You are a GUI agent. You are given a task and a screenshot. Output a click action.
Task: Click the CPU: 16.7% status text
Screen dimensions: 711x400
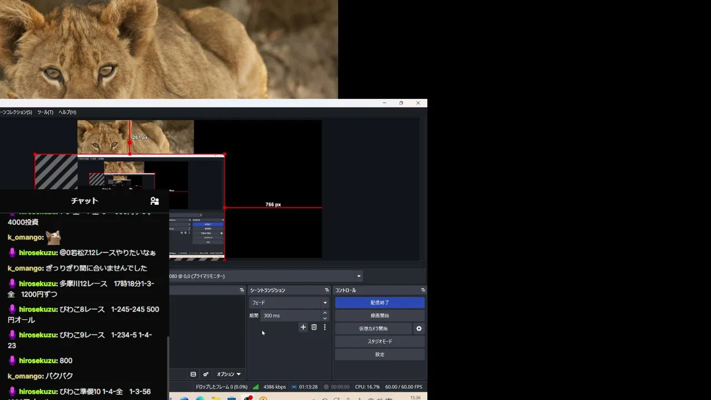point(368,387)
